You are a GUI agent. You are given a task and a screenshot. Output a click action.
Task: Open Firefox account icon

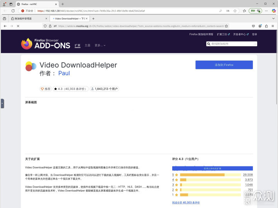(x=260, y=26)
